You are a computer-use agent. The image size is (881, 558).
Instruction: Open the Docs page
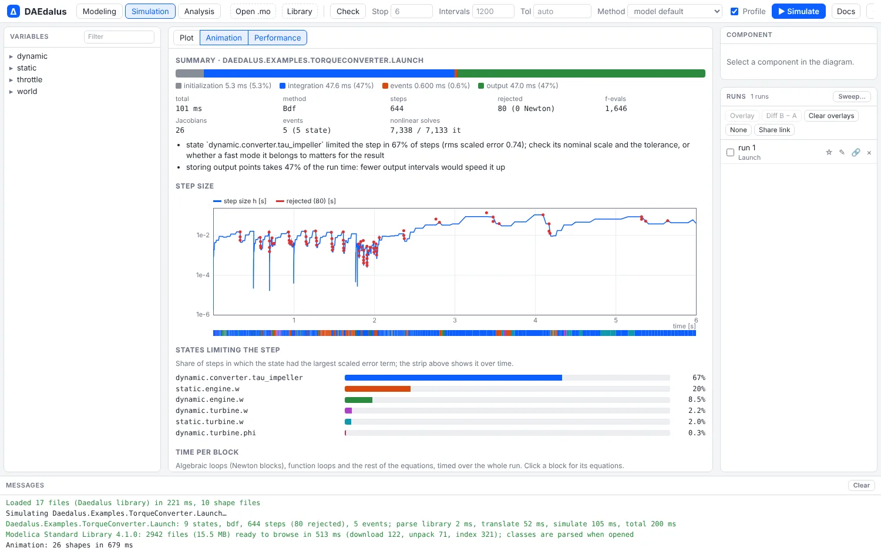846,11
